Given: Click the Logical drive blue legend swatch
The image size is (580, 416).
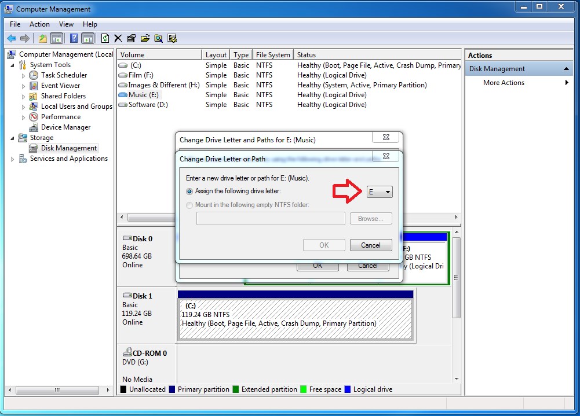Looking at the screenshot, I should pyautogui.click(x=347, y=389).
